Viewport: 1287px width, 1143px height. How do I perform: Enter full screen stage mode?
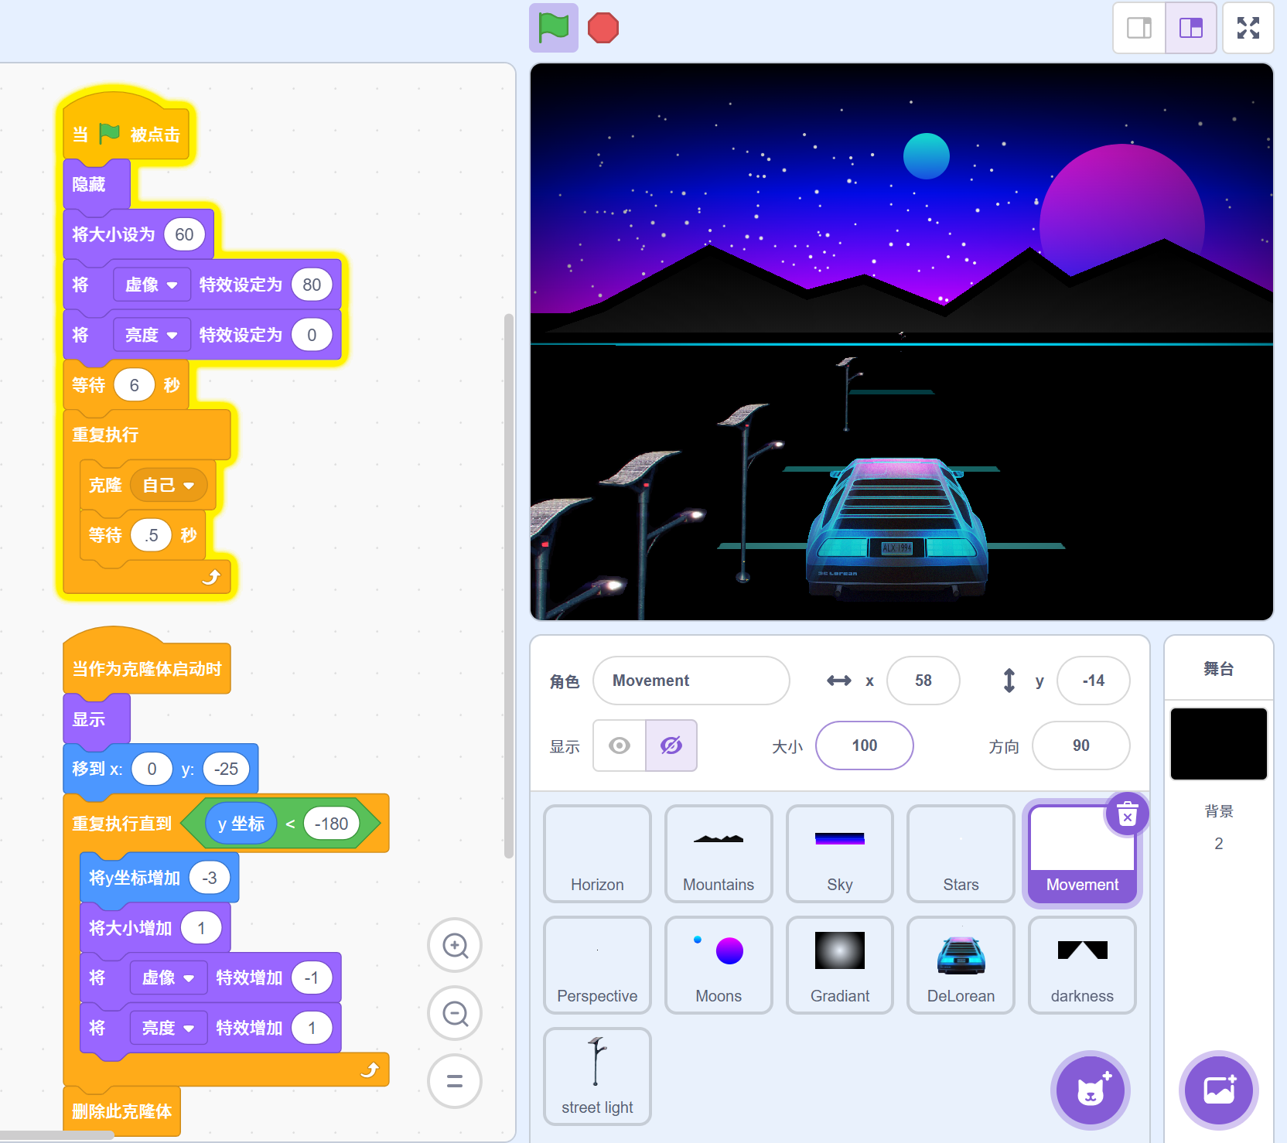coord(1248,28)
